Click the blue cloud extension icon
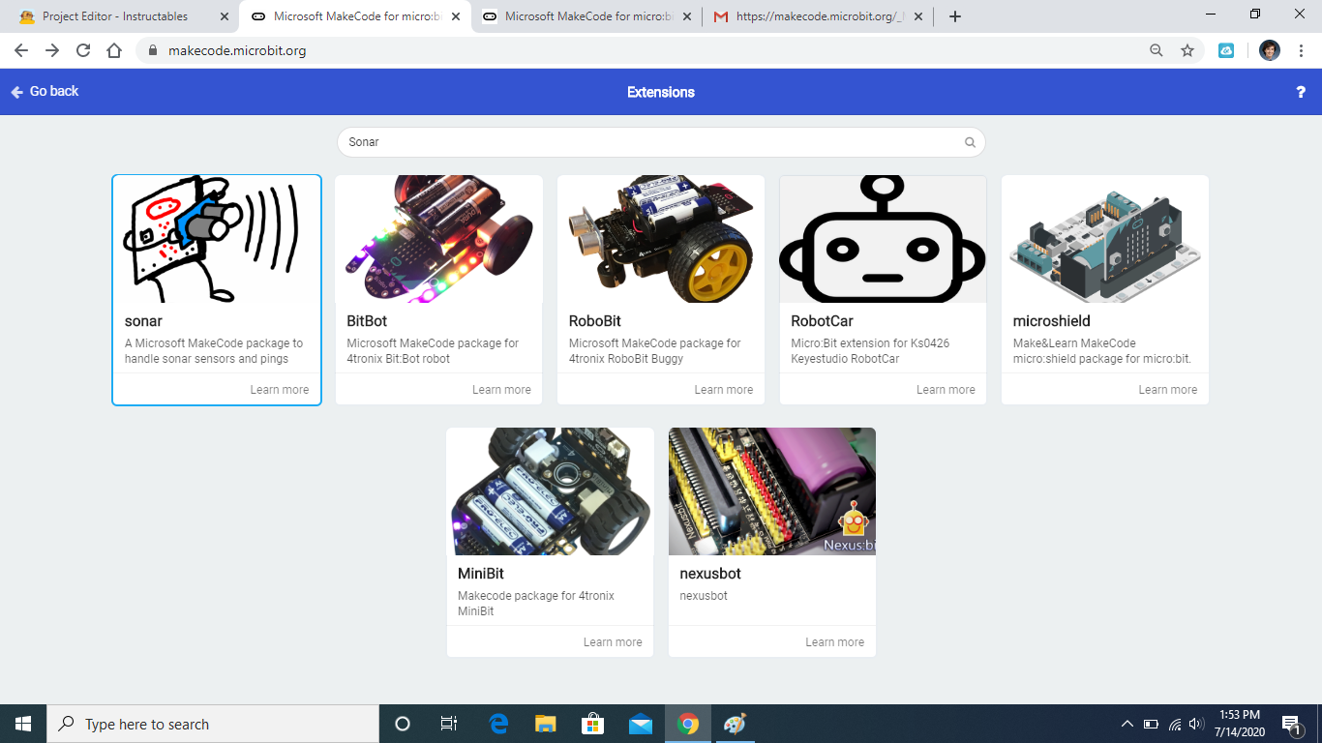This screenshot has width=1322, height=743. [1226, 50]
